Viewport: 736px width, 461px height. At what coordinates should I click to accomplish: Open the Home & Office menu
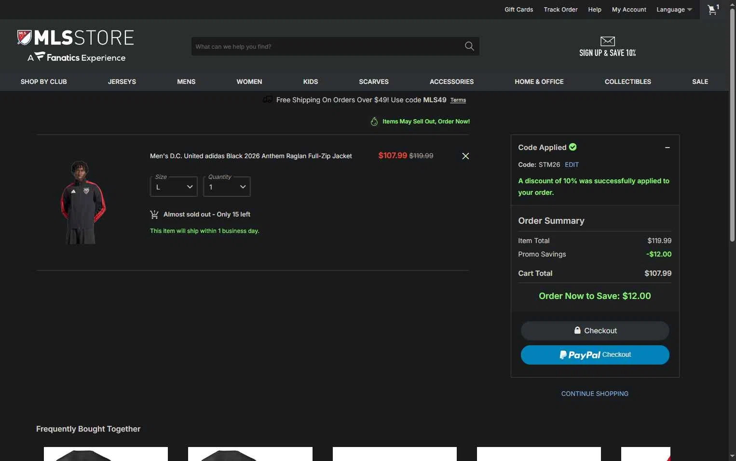(539, 81)
